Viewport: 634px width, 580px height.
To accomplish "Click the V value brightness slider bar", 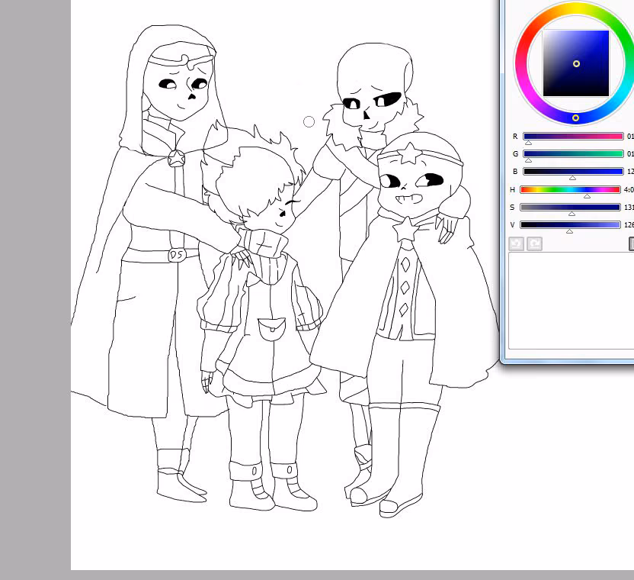I will (570, 225).
